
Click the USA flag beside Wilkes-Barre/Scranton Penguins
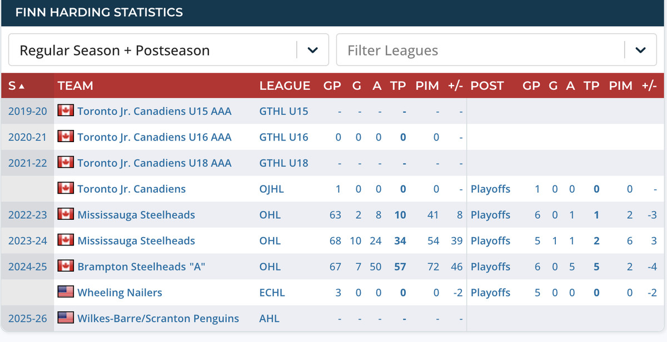(x=66, y=318)
